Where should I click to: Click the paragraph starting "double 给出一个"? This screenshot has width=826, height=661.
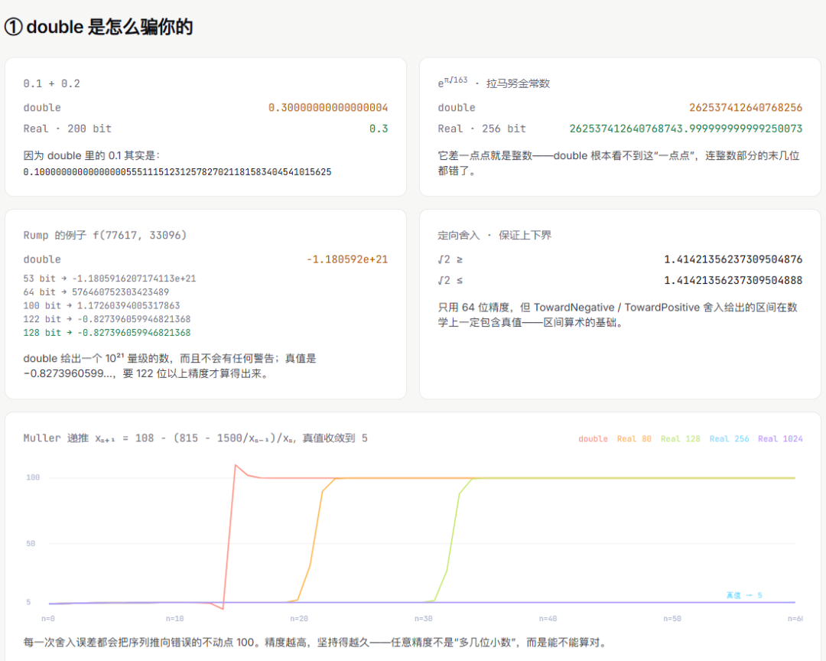pos(170,366)
